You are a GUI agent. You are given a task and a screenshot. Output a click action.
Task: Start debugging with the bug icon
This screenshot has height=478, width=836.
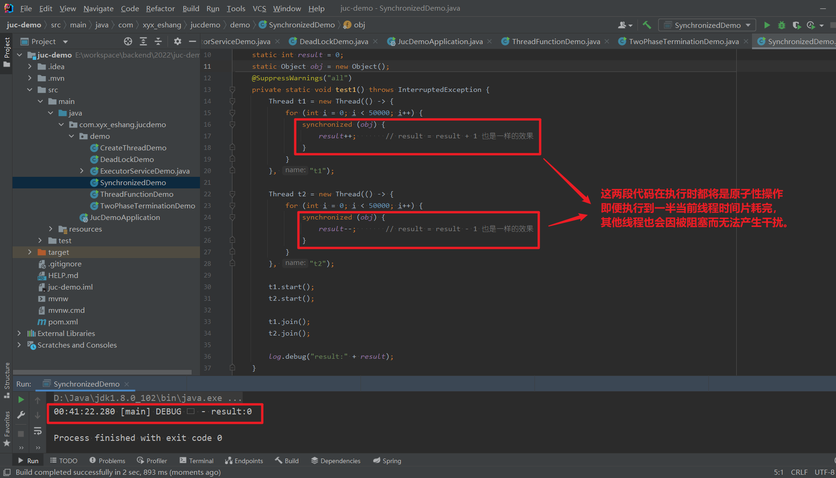click(x=782, y=25)
